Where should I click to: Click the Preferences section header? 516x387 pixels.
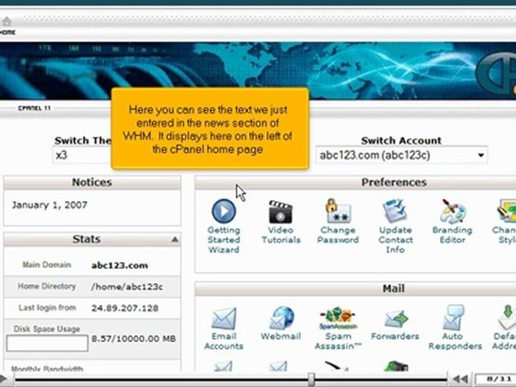tap(355, 182)
